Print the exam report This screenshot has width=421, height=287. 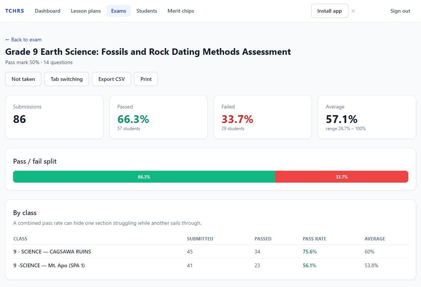pos(146,79)
